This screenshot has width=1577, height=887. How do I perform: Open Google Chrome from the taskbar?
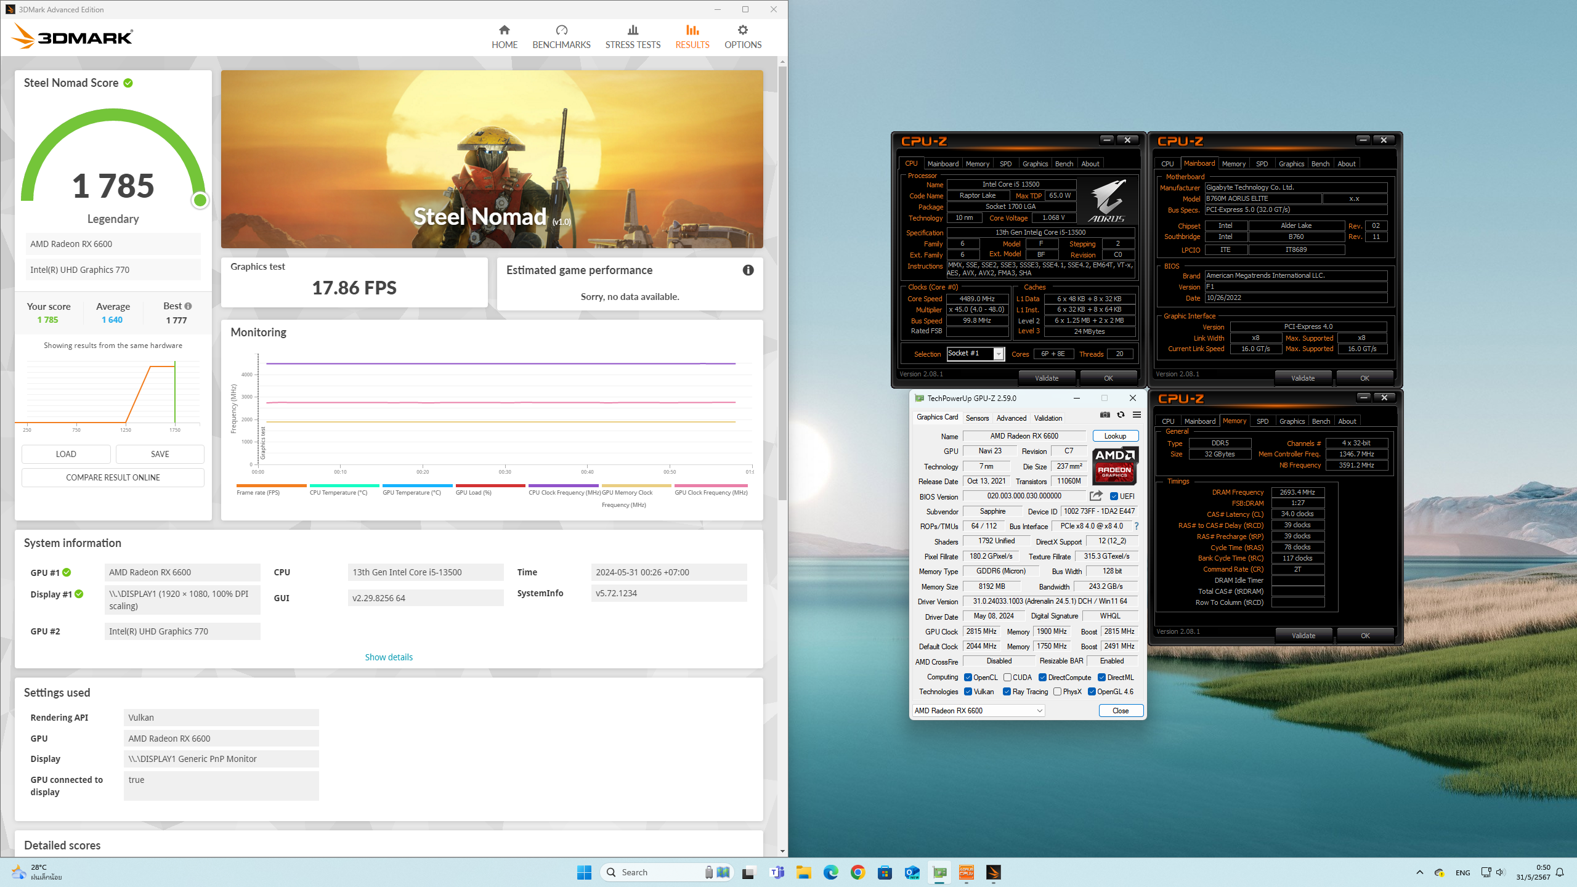(x=857, y=872)
